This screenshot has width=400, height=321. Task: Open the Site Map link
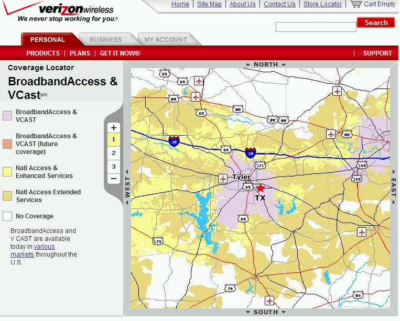point(209,4)
